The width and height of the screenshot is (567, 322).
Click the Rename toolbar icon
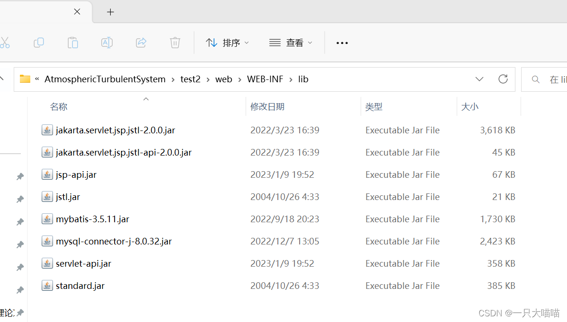tap(106, 43)
